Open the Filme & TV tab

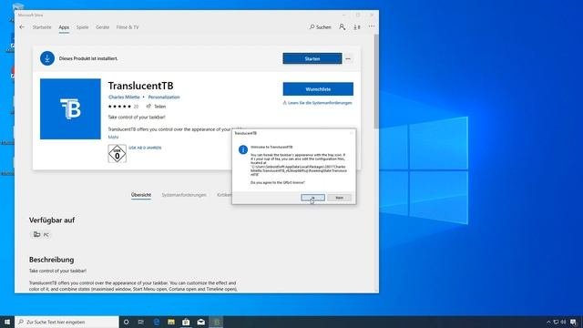coord(128,27)
